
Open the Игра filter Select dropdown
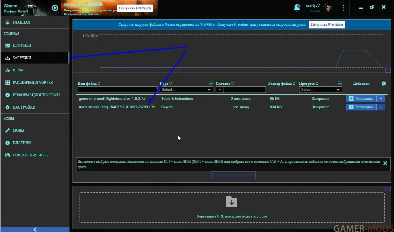click(x=186, y=90)
